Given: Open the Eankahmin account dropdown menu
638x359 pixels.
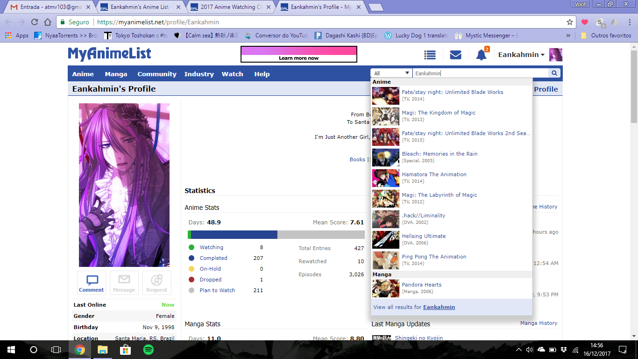Looking at the screenshot, I should click(521, 55).
